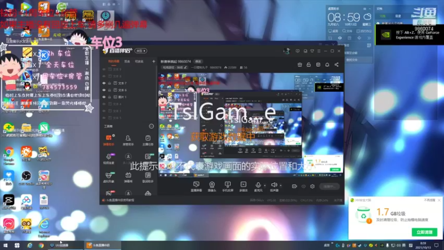Open the hamburger menu in the title bar

click(319, 51)
